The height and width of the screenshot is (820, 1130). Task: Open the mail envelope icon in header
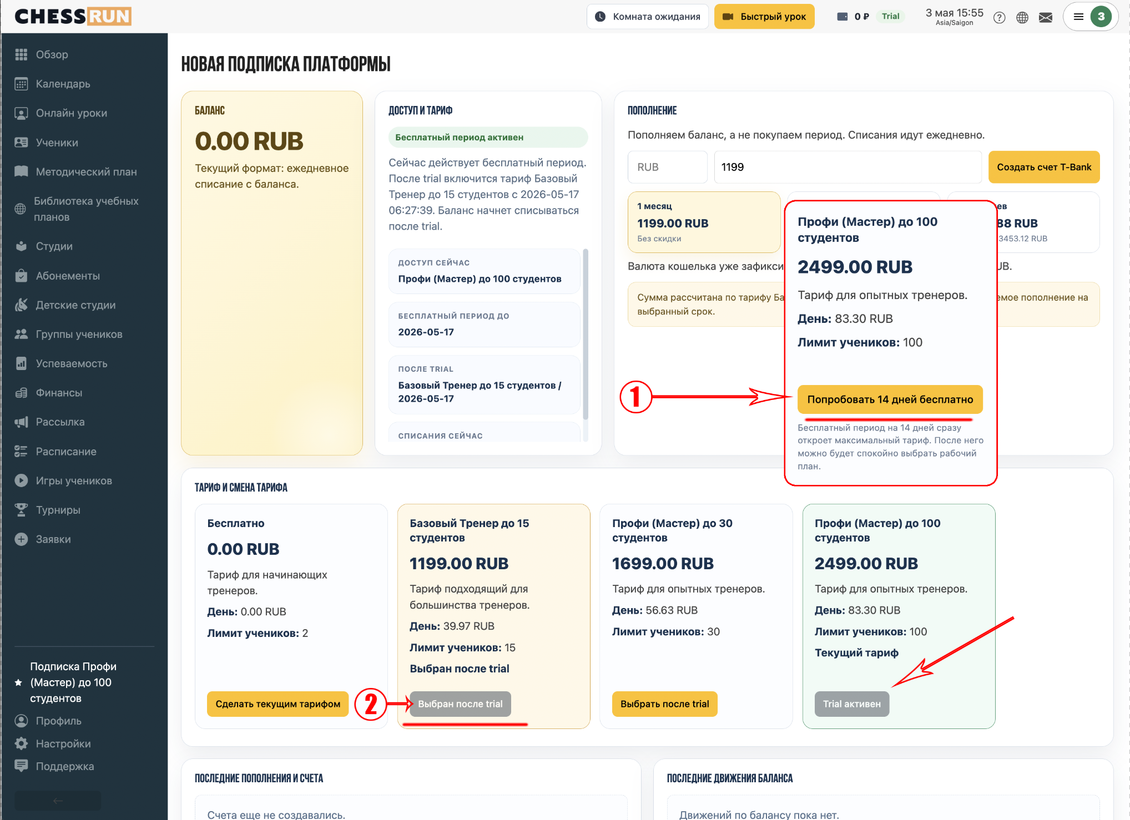pyautogui.click(x=1046, y=17)
